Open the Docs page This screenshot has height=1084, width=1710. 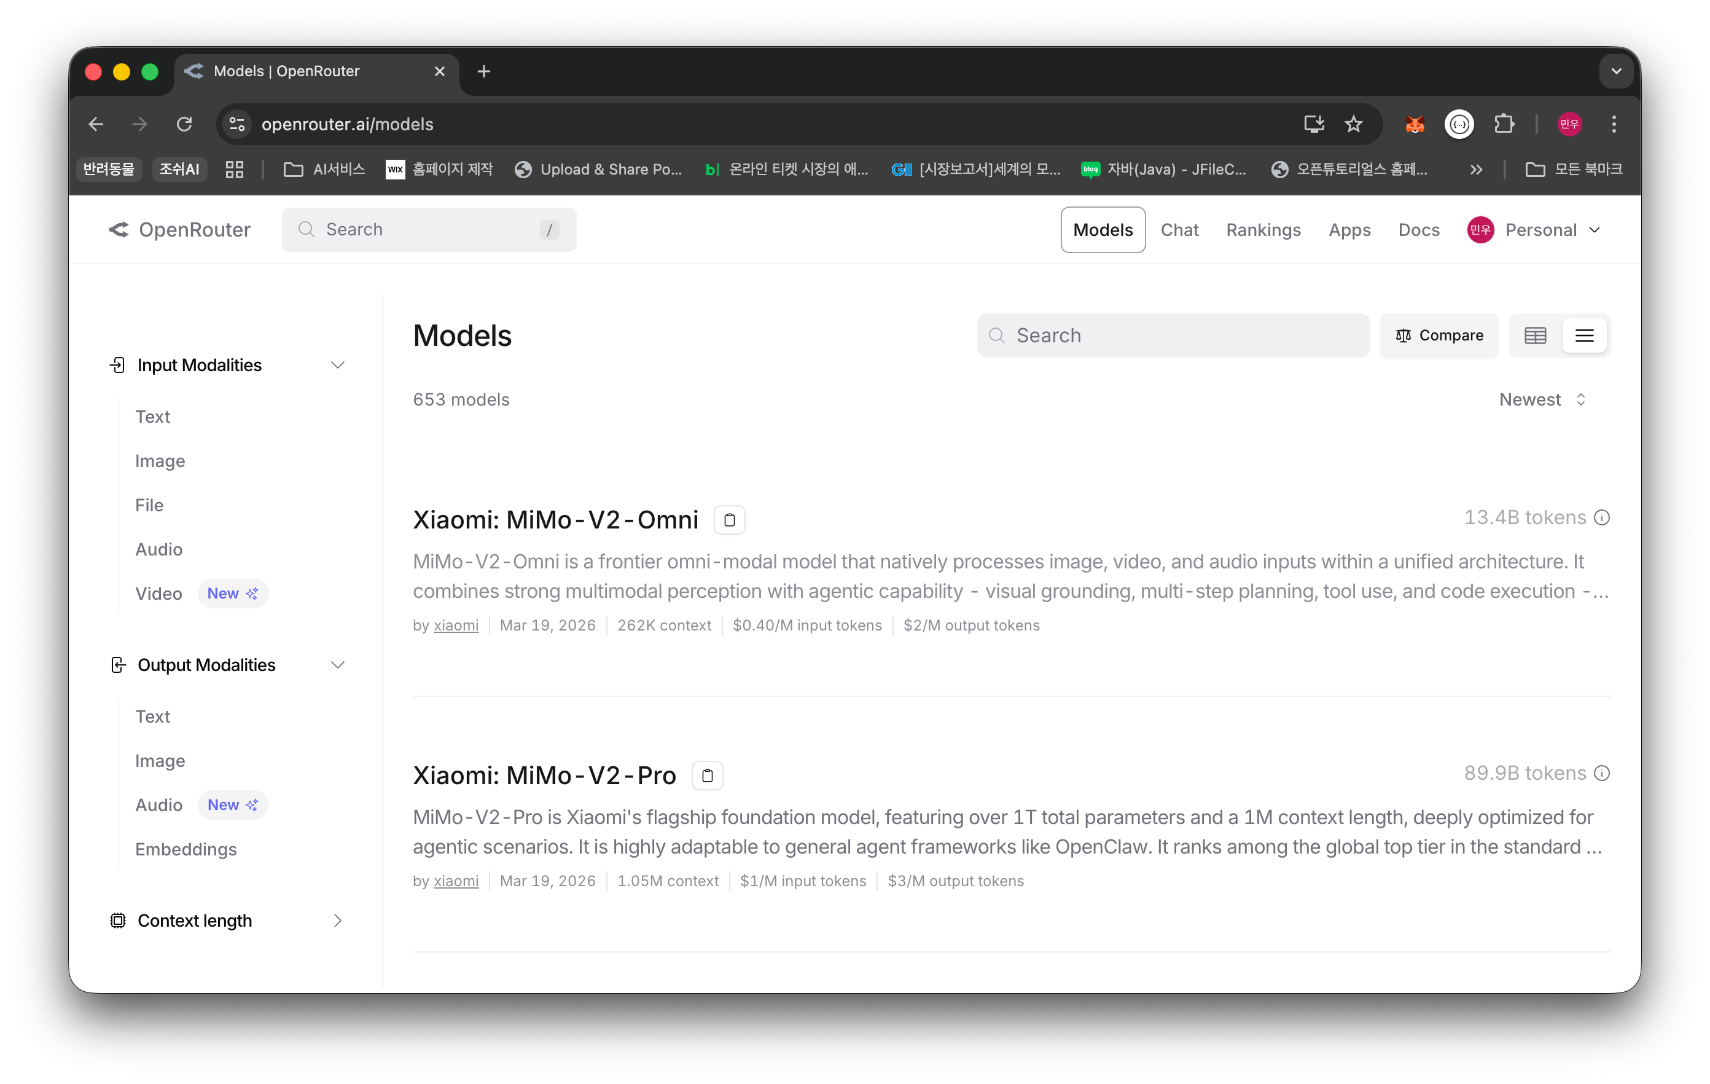coord(1419,229)
